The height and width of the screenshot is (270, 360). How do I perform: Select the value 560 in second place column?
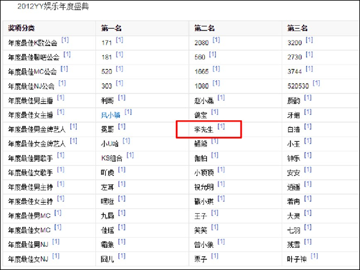point(200,57)
